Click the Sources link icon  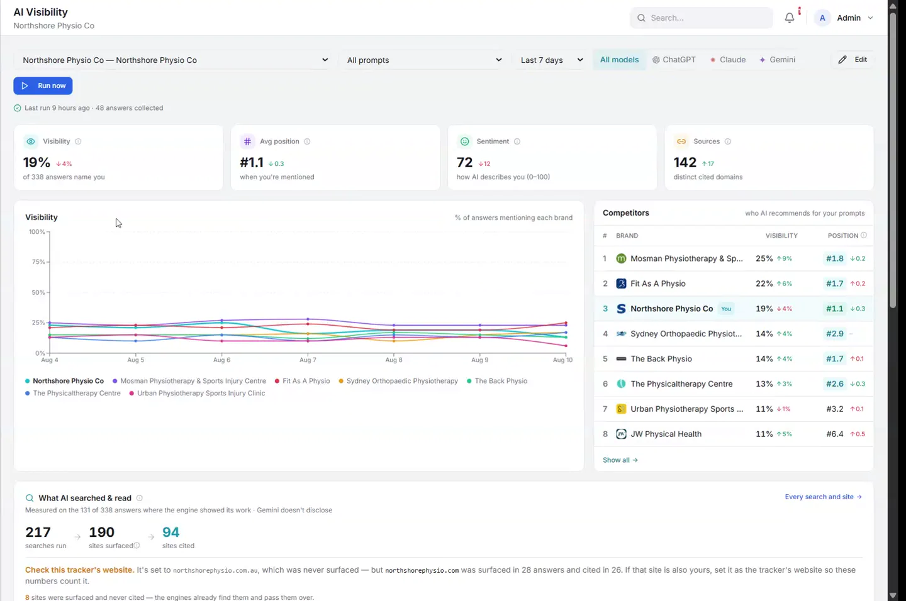click(x=681, y=141)
